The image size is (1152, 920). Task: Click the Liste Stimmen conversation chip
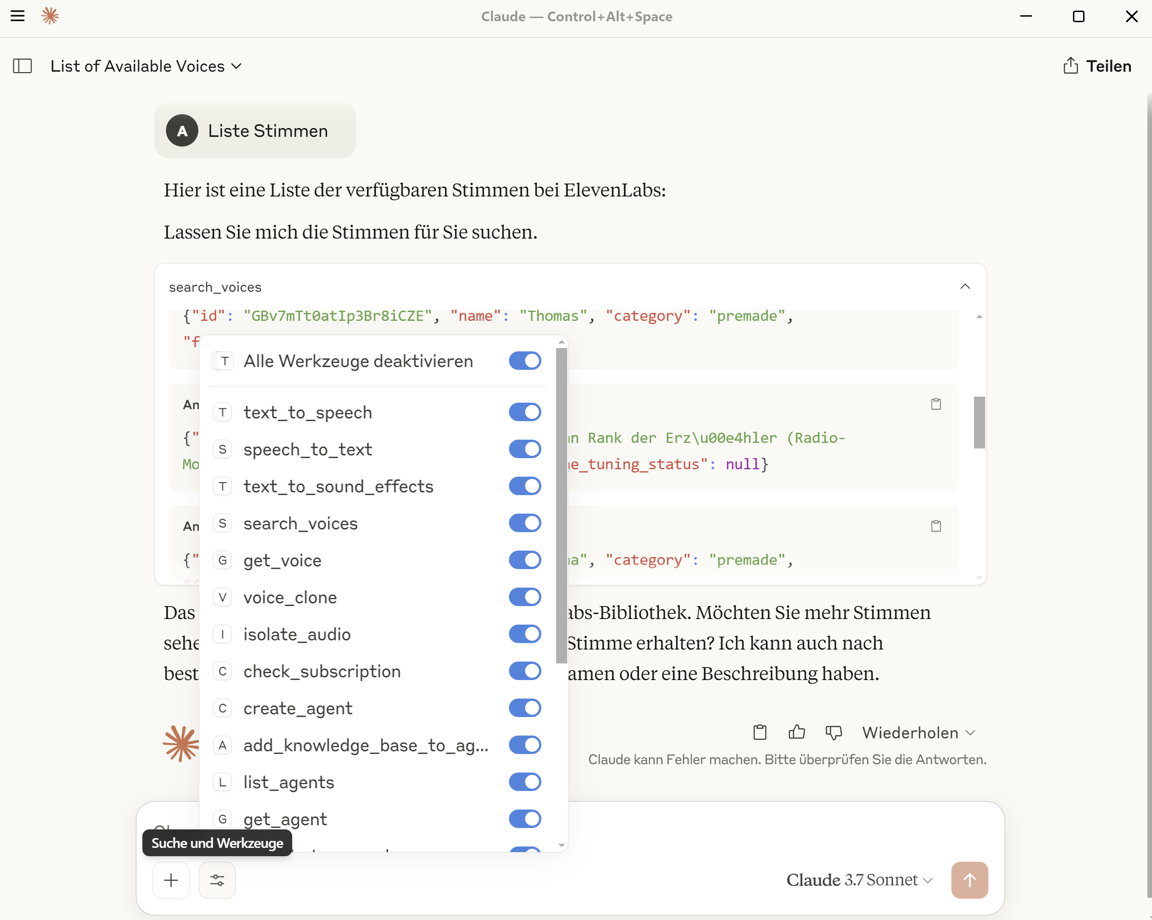pos(255,130)
